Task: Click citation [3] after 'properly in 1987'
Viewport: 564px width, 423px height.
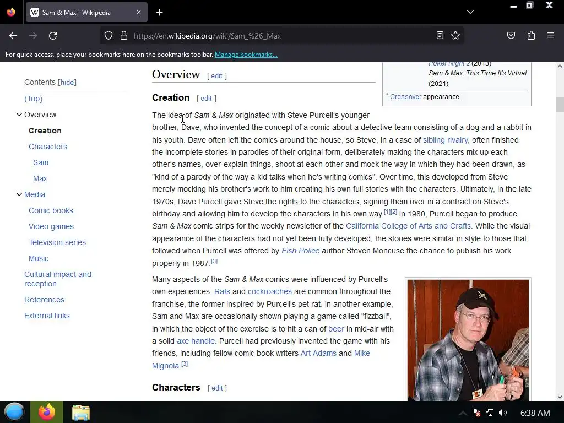Action: point(214,262)
